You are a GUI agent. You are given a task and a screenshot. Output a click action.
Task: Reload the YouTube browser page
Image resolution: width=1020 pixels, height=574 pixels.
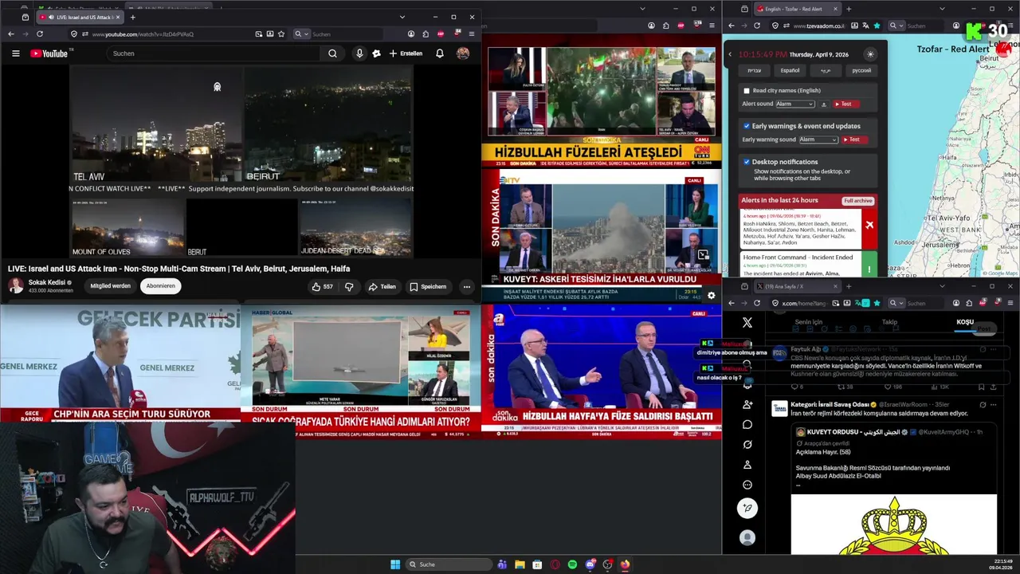(x=39, y=33)
